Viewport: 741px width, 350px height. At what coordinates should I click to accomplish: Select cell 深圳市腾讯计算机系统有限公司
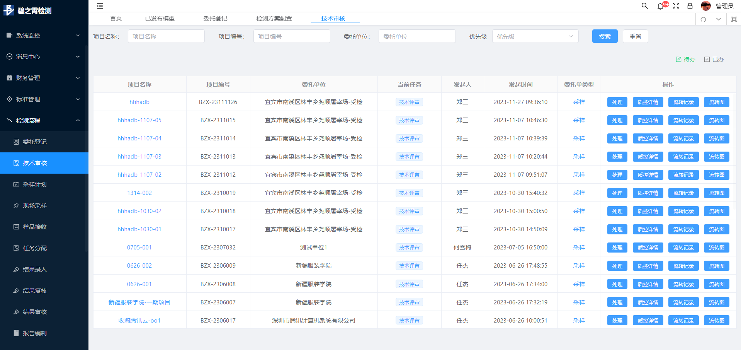tap(314, 321)
